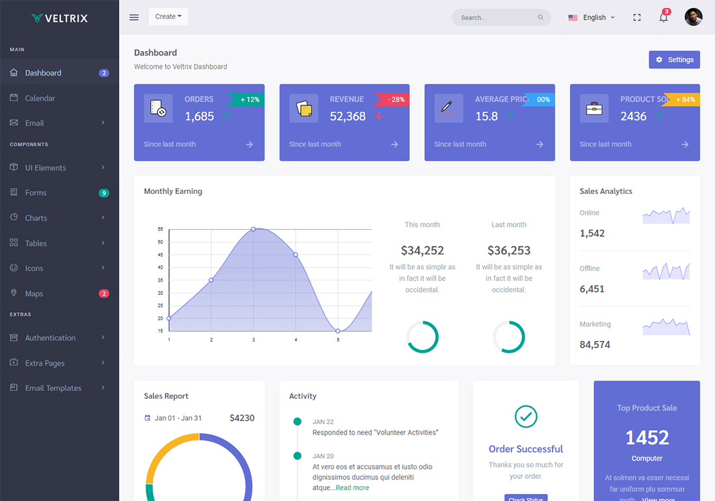
Task: Click the Orders card clipboard icon
Action: [158, 108]
